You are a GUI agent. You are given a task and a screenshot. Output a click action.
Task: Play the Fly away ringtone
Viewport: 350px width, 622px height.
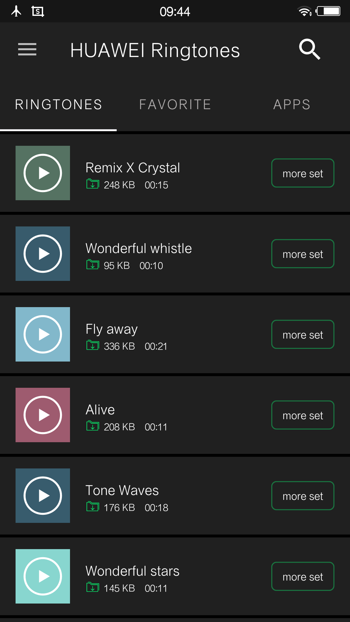[43, 334]
